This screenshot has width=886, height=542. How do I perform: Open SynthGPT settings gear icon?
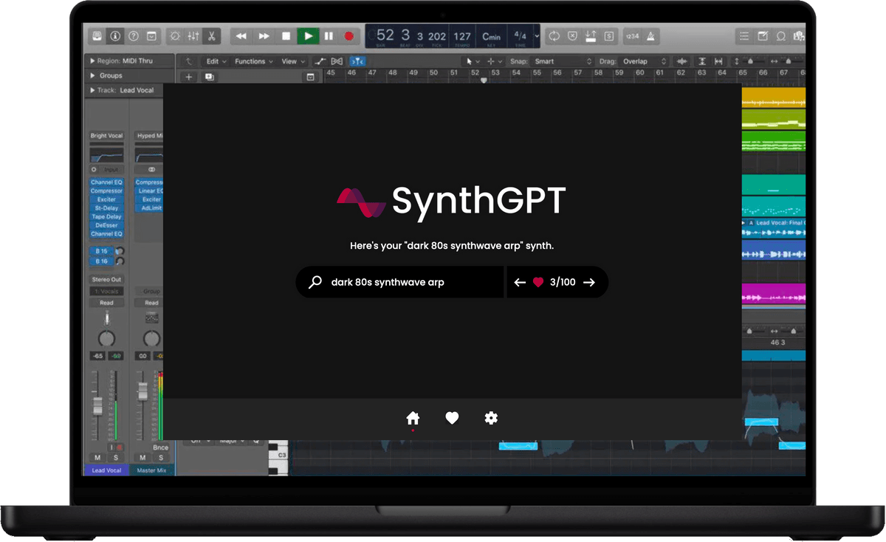[491, 418]
